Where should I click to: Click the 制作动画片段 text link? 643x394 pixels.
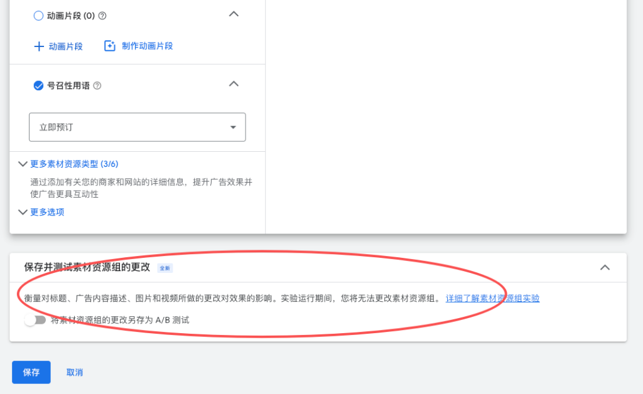[147, 46]
